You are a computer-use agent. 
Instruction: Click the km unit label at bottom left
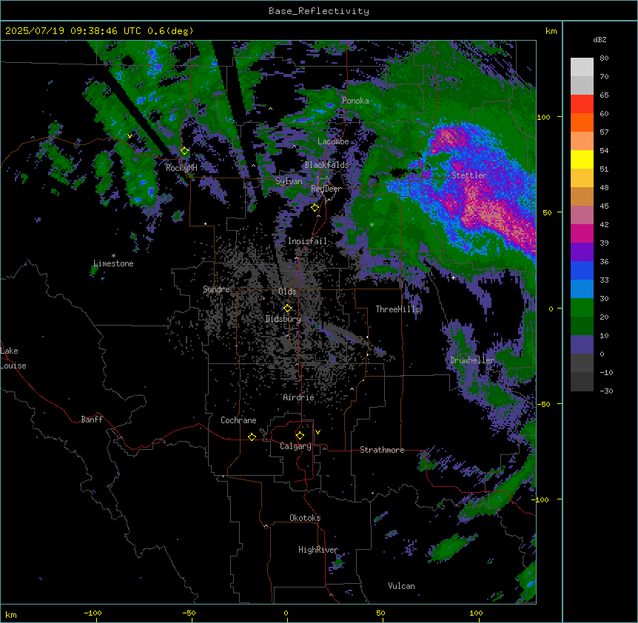[11, 615]
